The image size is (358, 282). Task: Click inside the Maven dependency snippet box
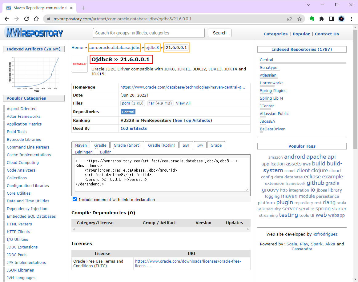(162, 175)
